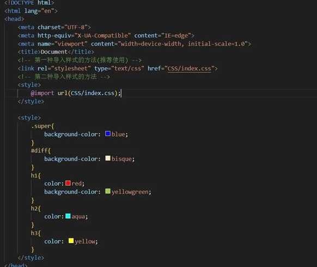Click the red color swatch

pos(68,183)
